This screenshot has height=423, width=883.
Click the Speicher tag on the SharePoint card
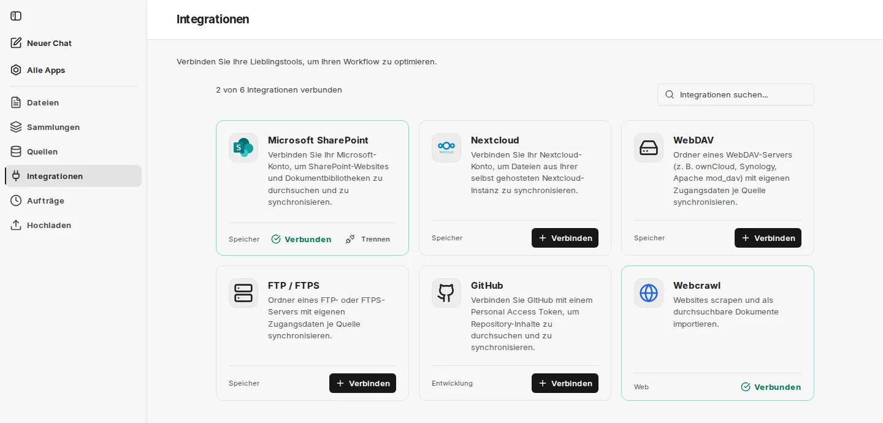[x=244, y=239]
